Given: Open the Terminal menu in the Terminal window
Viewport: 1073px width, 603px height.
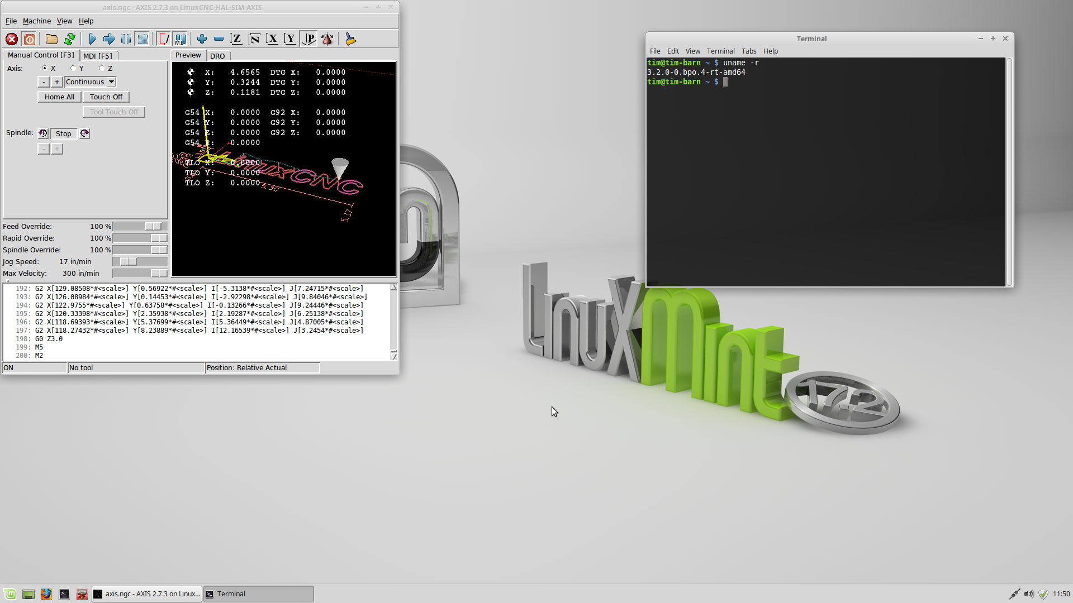Looking at the screenshot, I should tap(720, 51).
